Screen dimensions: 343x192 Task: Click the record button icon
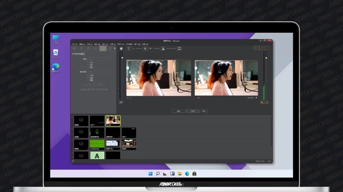pyautogui.click(x=145, y=48)
